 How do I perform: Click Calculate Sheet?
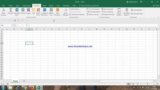click(137, 13)
